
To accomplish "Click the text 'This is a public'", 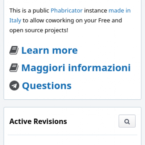I will pos(29,11).
